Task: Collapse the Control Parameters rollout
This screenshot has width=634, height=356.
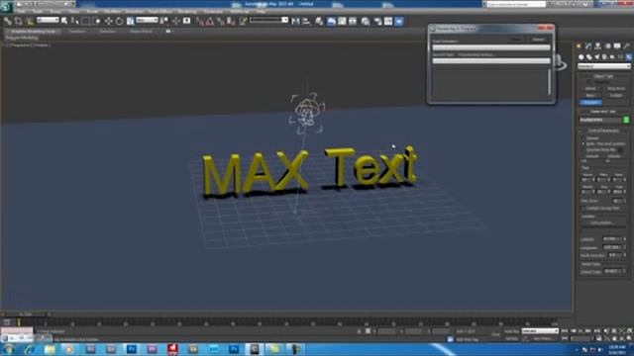Action: [603, 131]
